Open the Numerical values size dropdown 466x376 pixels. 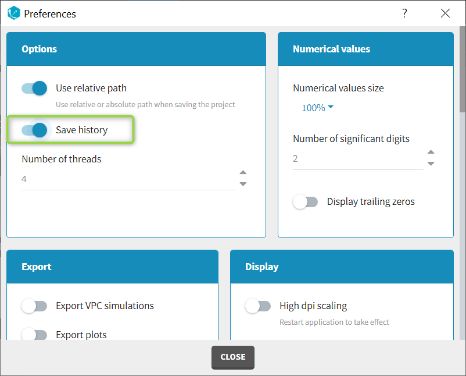(x=317, y=108)
